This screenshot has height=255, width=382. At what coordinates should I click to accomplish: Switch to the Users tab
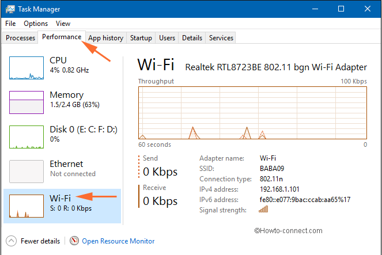(167, 38)
